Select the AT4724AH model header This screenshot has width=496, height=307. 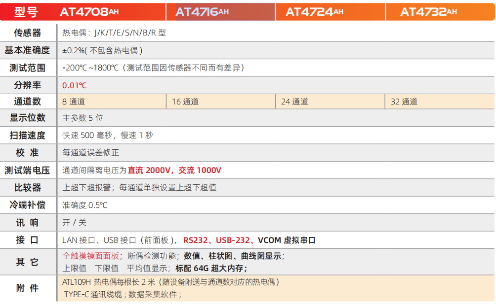[314, 12]
